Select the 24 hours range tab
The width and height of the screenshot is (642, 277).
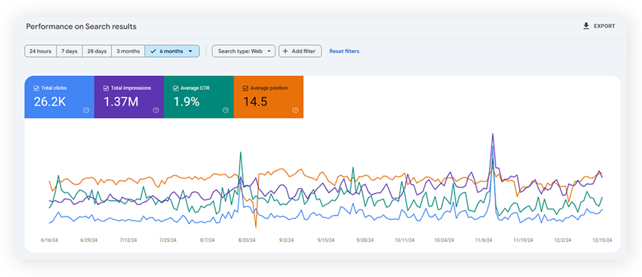40,51
